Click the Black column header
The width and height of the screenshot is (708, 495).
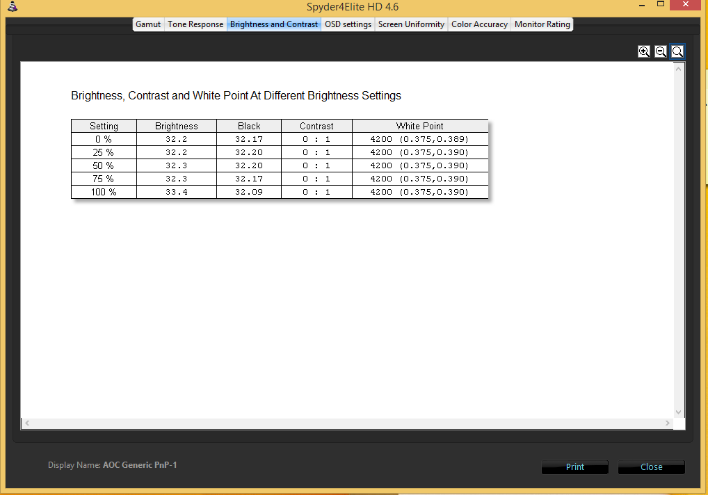click(249, 126)
